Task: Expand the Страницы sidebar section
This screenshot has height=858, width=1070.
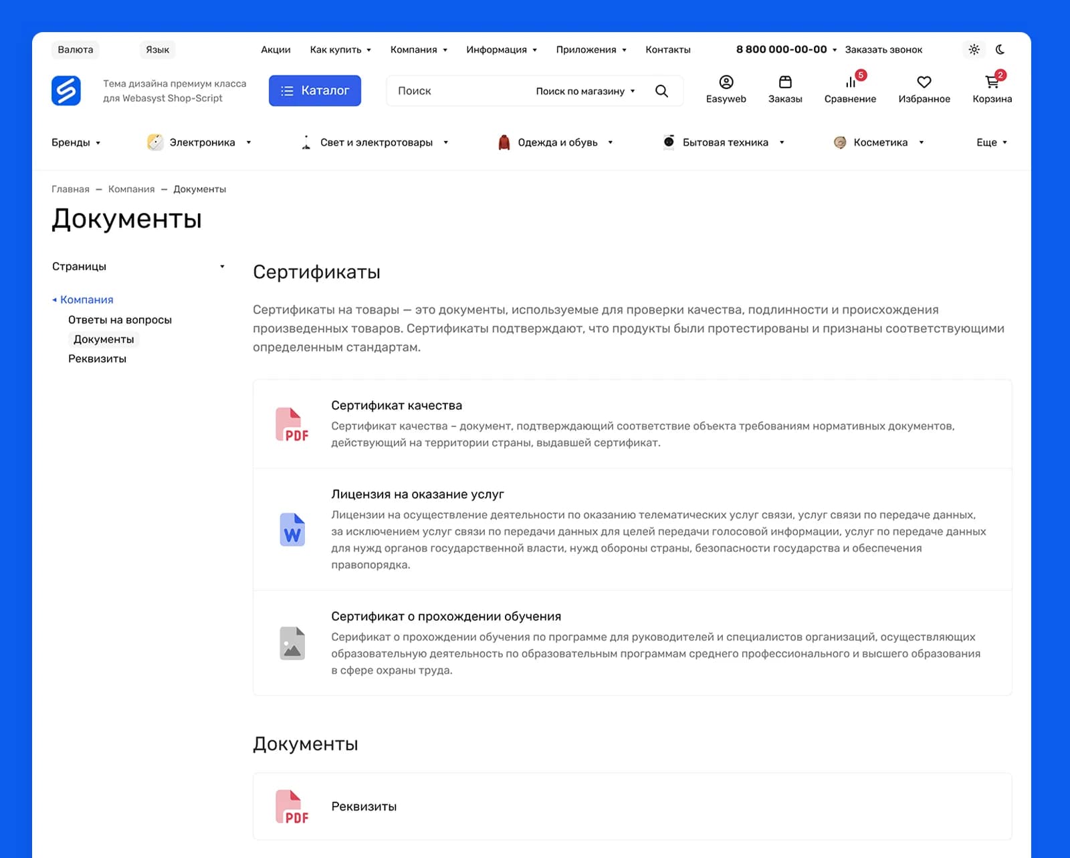Action: 138,266
